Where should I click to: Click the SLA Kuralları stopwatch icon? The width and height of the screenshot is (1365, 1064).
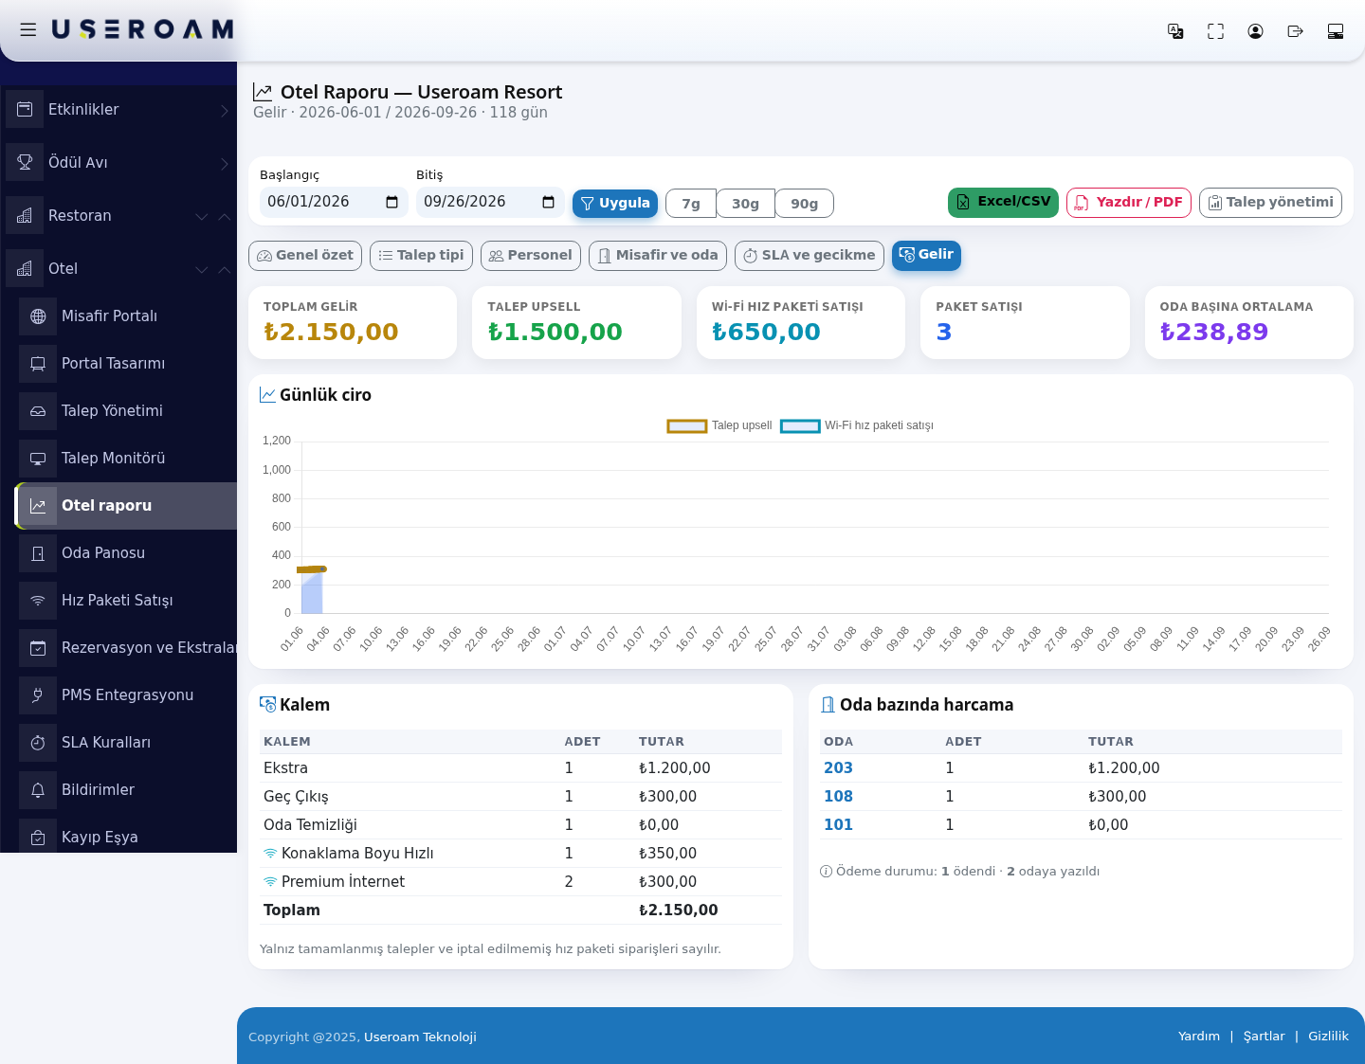click(x=38, y=743)
